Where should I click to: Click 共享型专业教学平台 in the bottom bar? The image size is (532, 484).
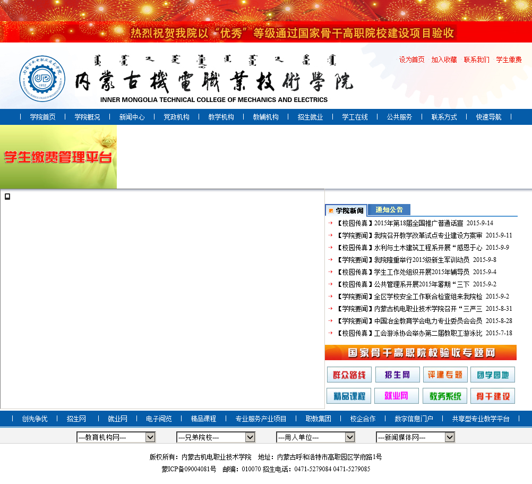click(x=481, y=419)
